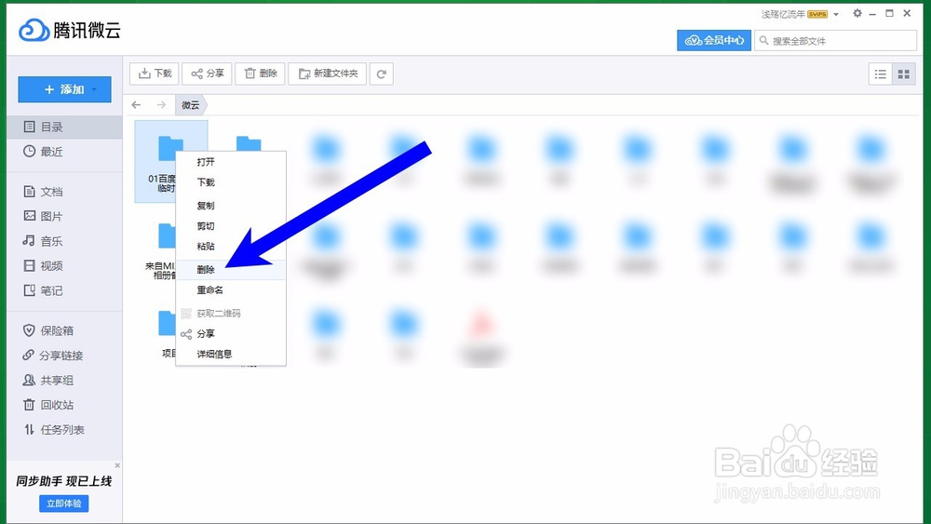Refresh the file list
The image size is (931, 524).
point(382,74)
